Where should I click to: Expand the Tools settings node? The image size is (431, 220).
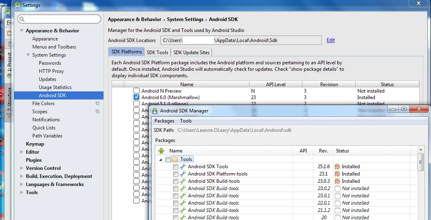tap(22, 192)
